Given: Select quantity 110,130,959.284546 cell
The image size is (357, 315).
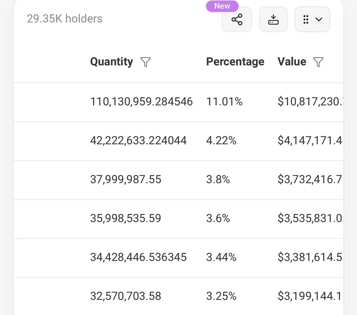Looking at the screenshot, I should [141, 102].
